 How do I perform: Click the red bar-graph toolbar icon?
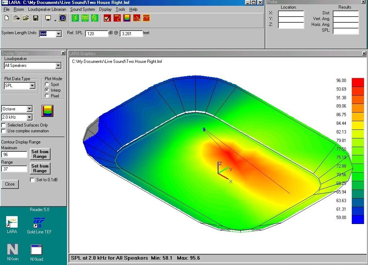point(137,18)
